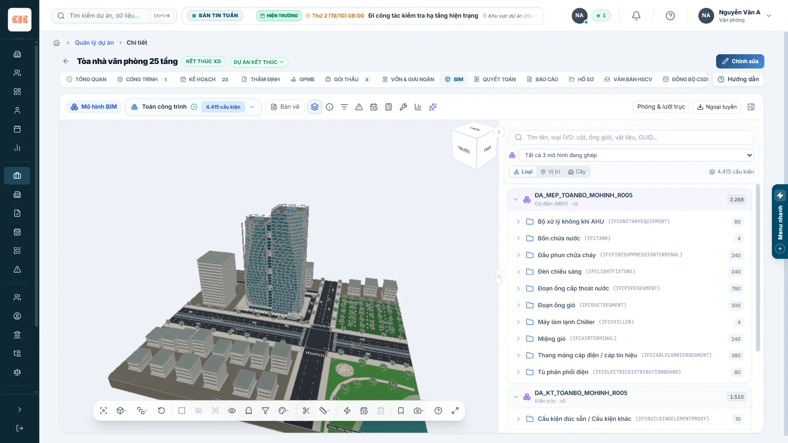The width and height of the screenshot is (788, 443).
Task: Select the filter funnel icon in viewer toolbar
Action: (x=266, y=411)
